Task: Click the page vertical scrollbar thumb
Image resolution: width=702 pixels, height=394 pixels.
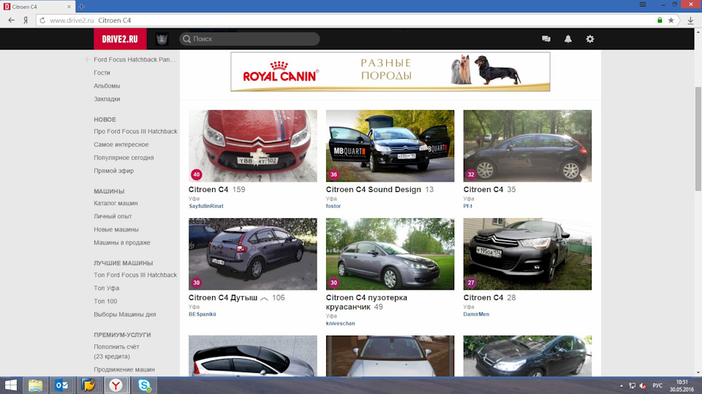Action: (698, 139)
